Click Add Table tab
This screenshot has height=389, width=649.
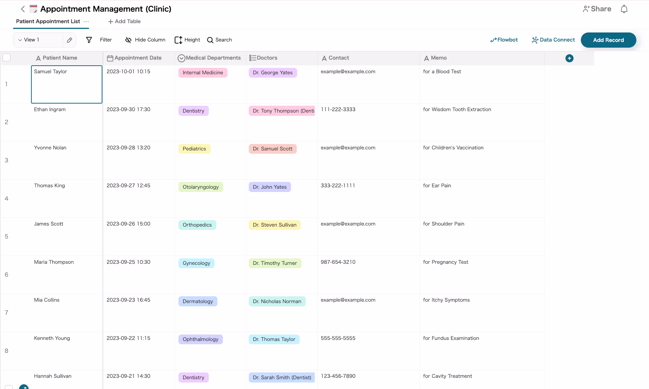(x=124, y=22)
